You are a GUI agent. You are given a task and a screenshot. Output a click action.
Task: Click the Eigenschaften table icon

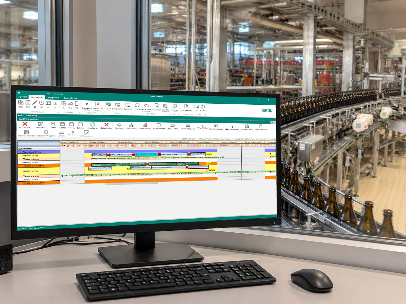pyautogui.click(x=117, y=105)
